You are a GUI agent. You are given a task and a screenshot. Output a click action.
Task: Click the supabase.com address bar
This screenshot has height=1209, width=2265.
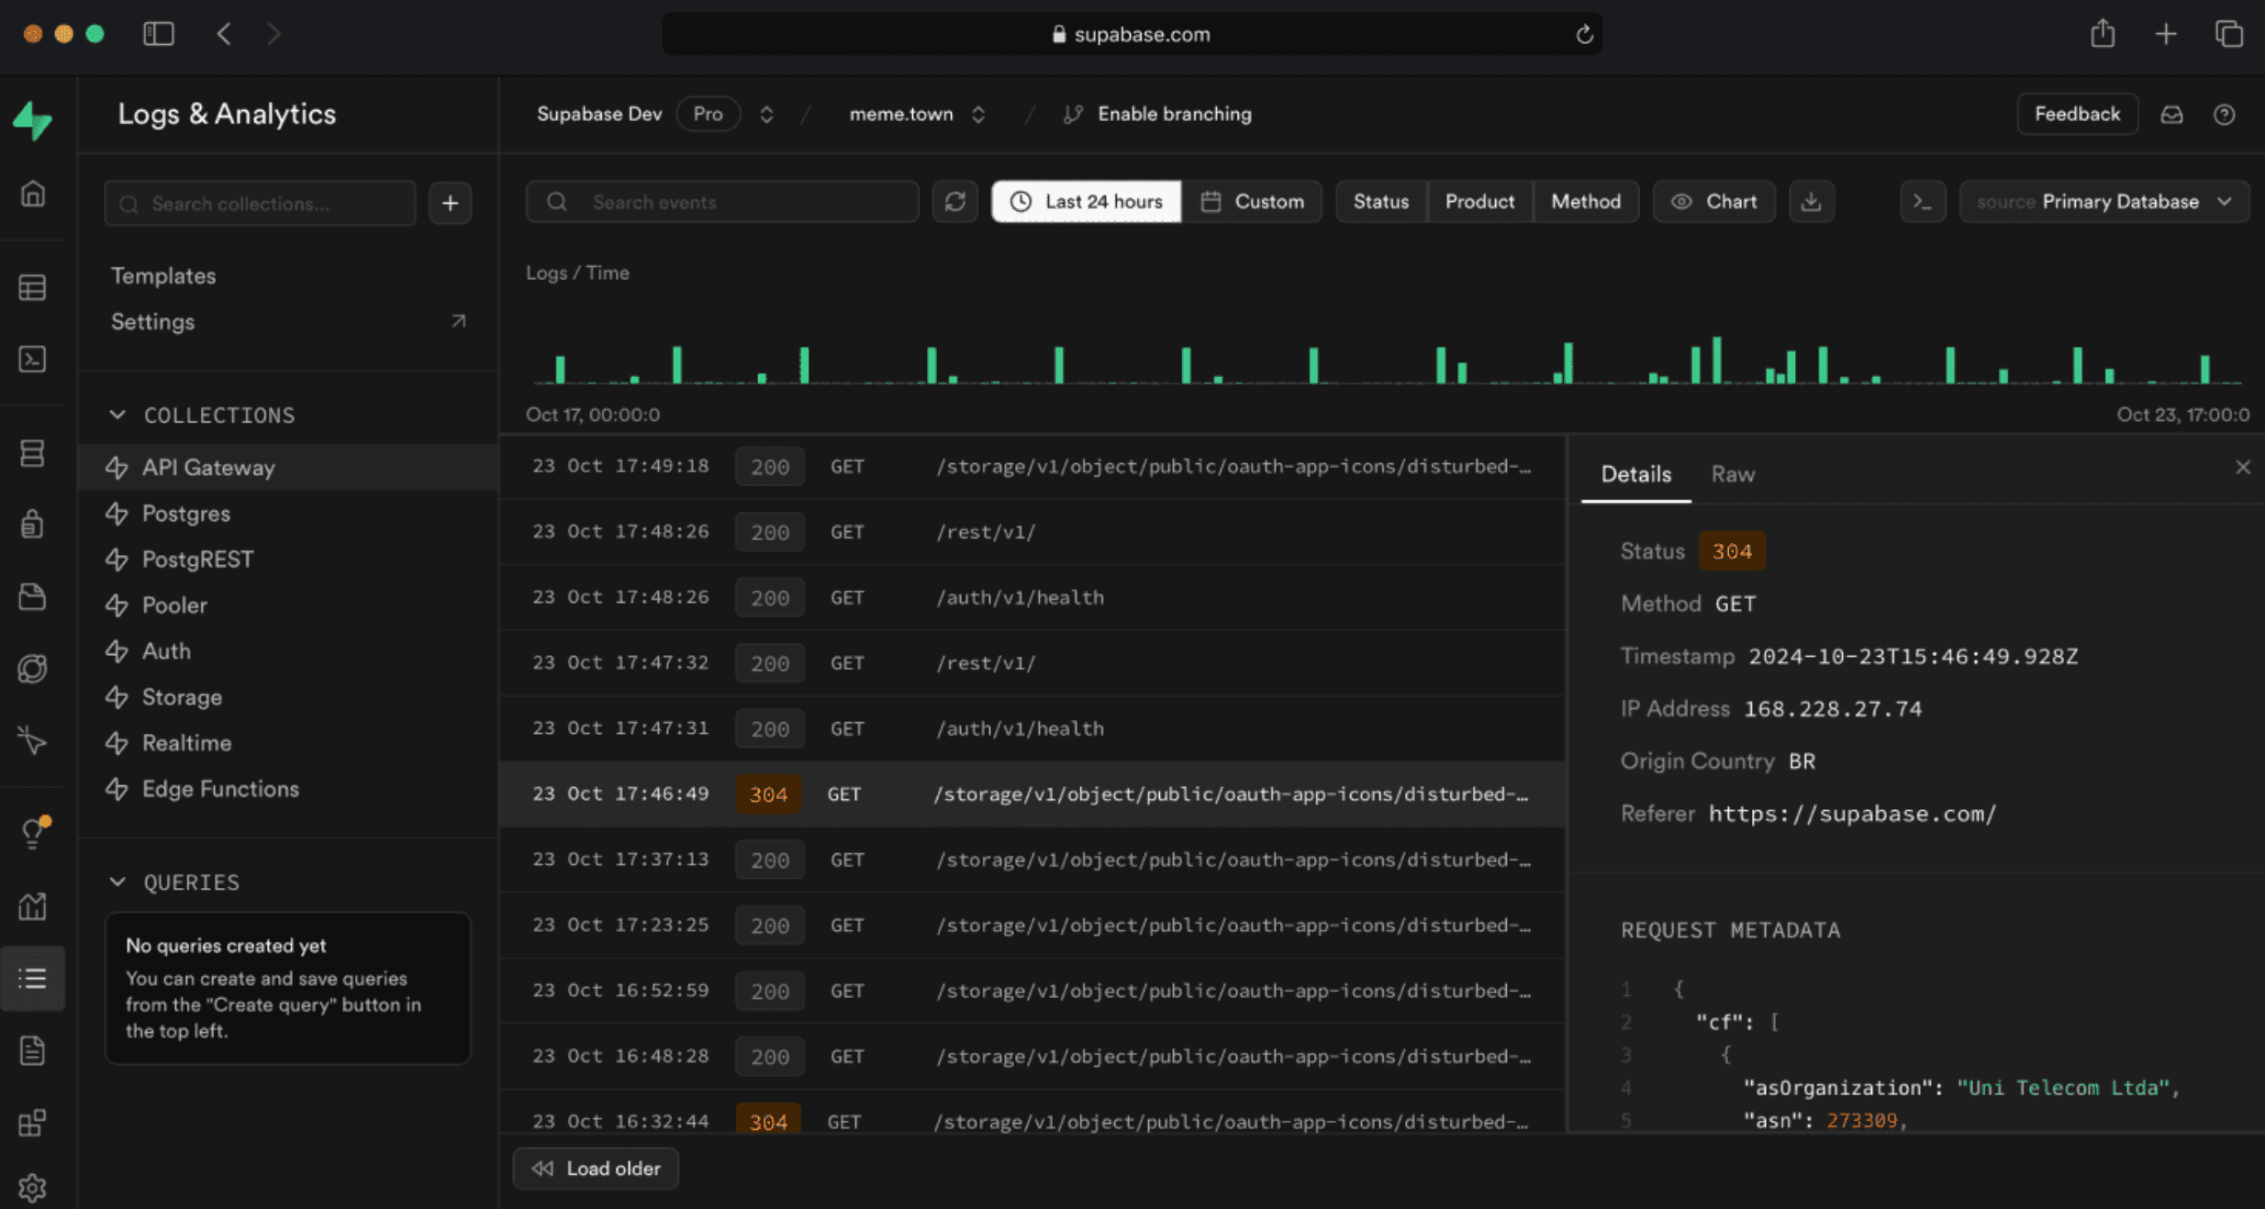tap(1132, 35)
